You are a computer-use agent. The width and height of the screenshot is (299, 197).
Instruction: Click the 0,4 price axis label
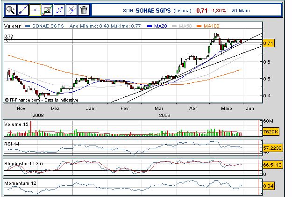tap(267, 95)
